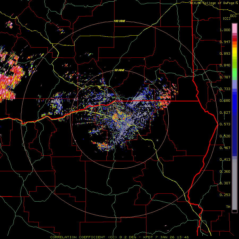Click the 100 NMI range ring label
The height and width of the screenshot is (239, 239).
[119, 21]
